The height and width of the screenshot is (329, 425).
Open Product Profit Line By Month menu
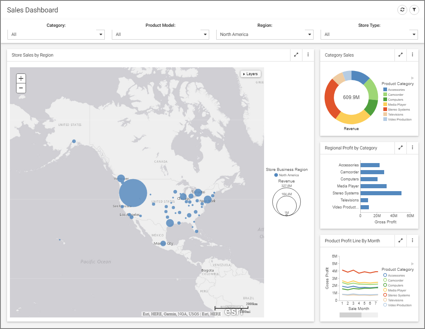coord(412,240)
